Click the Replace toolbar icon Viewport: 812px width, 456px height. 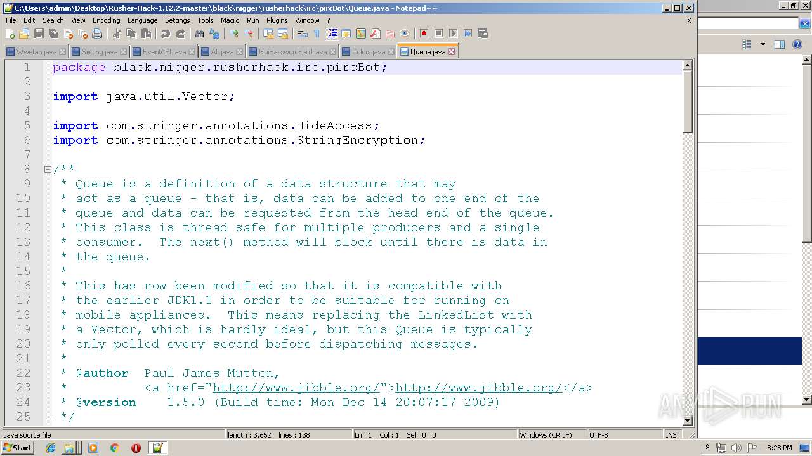[x=214, y=34]
